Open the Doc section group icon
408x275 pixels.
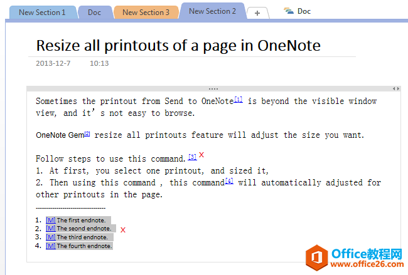(x=289, y=11)
